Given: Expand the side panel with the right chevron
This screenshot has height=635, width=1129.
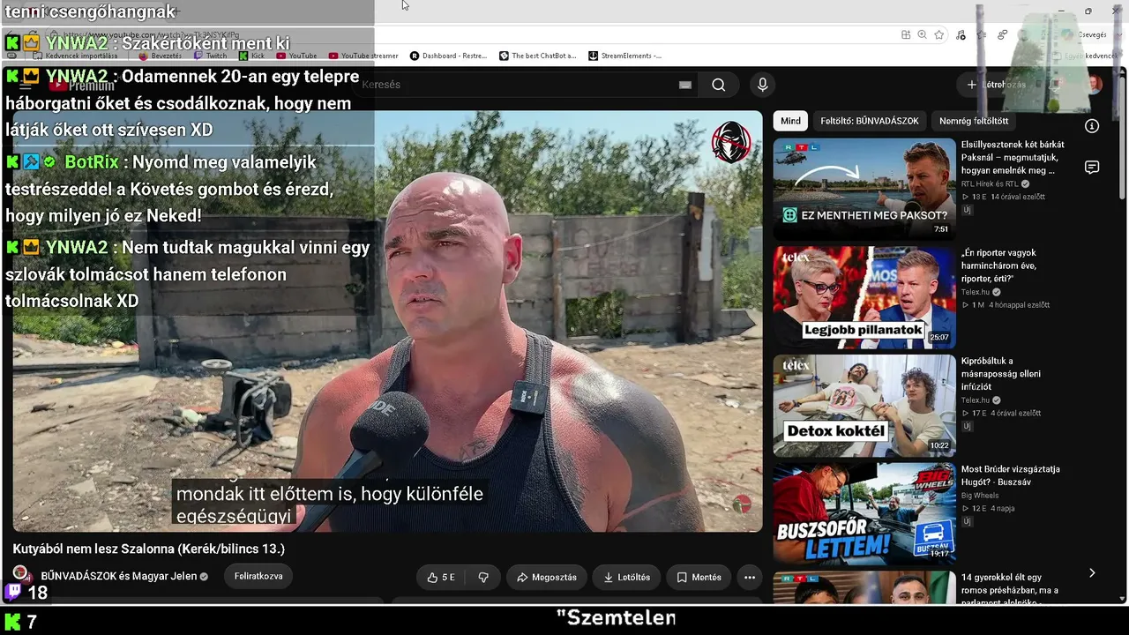Looking at the screenshot, I should click(1092, 573).
